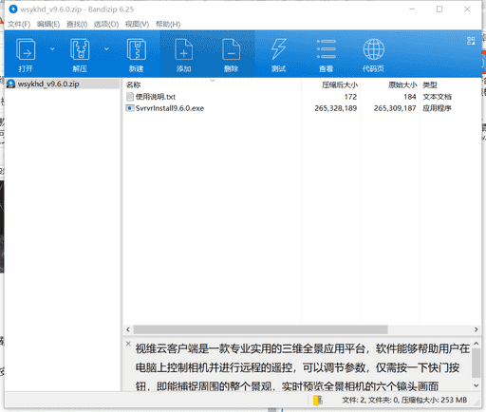Open the View (视图) menu

[137, 25]
